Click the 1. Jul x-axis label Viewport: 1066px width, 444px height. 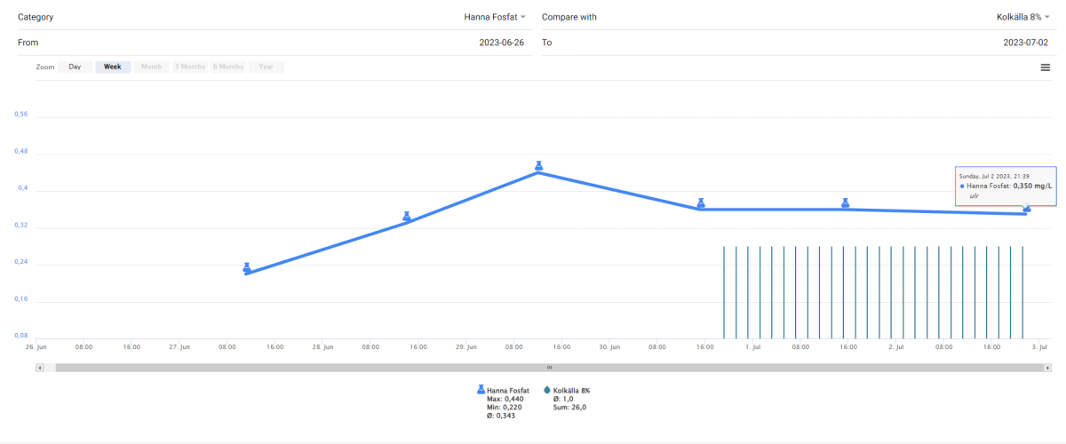point(752,347)
